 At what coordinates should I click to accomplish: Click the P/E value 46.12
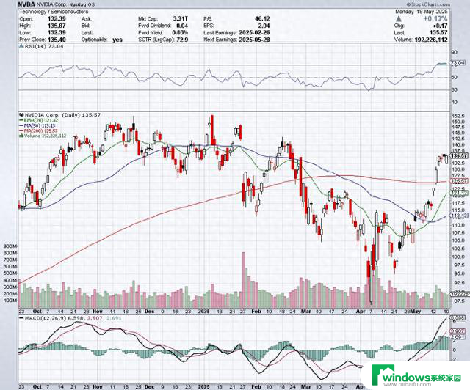pyautogui.click(x=262, y=18)
